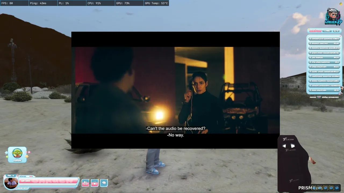The height and width of the screenshot is (193, 344).
Task: Click the brain stress status icon
Action: (x=104, y=183)
